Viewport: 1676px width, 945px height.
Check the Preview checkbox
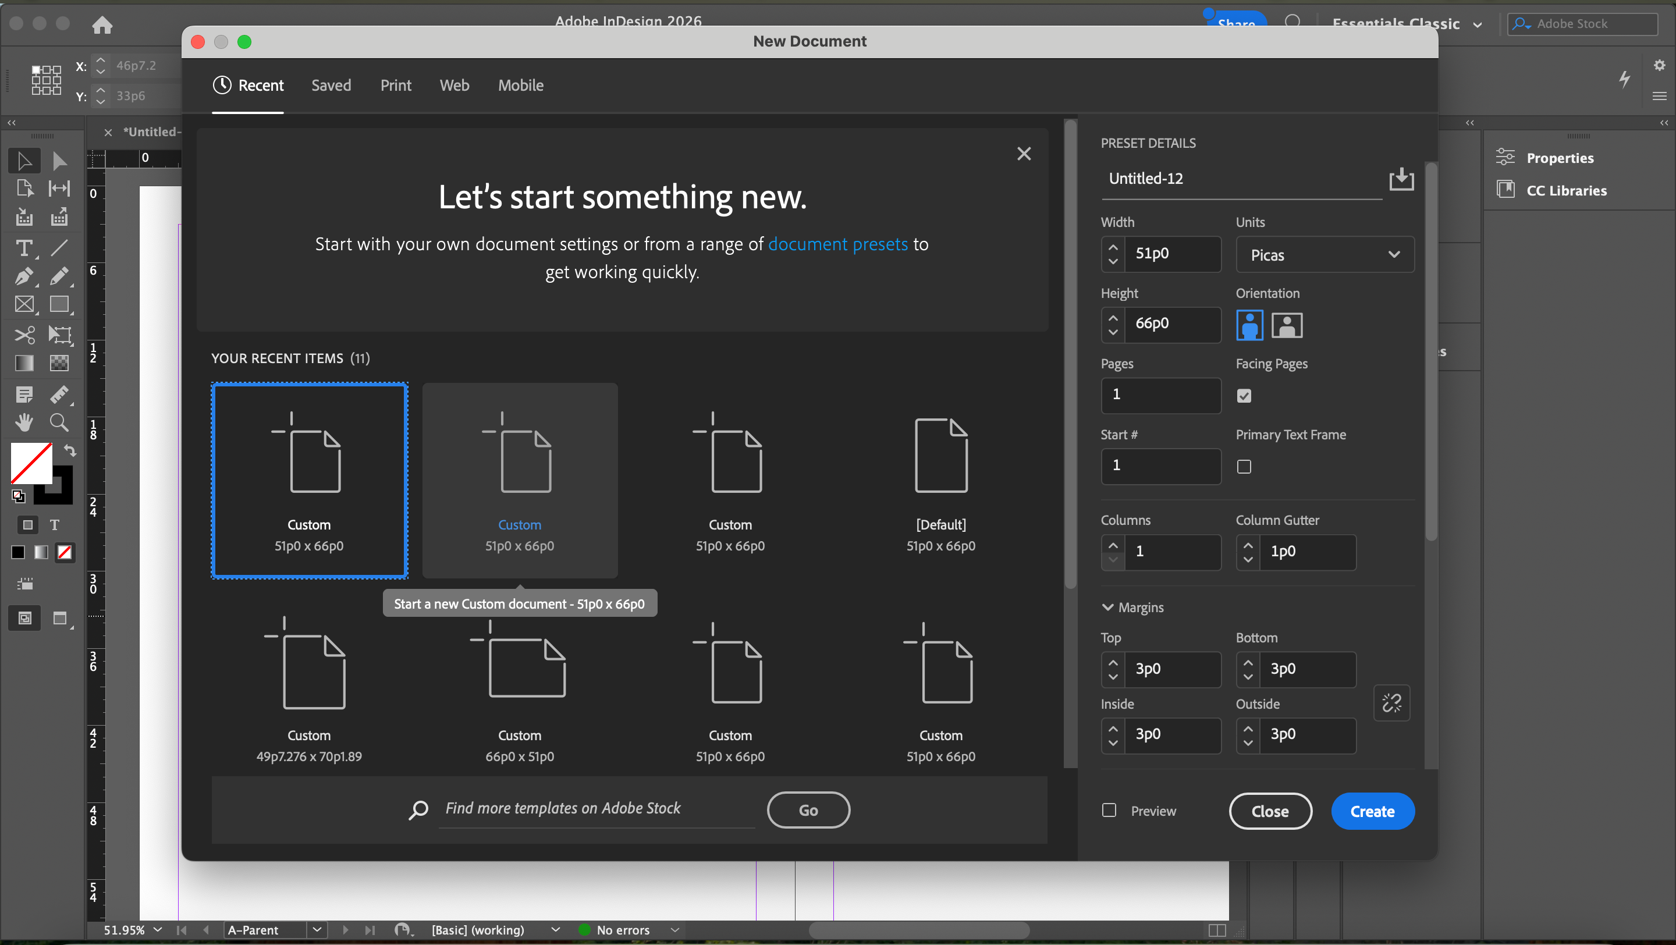[x=1109, y=811]
